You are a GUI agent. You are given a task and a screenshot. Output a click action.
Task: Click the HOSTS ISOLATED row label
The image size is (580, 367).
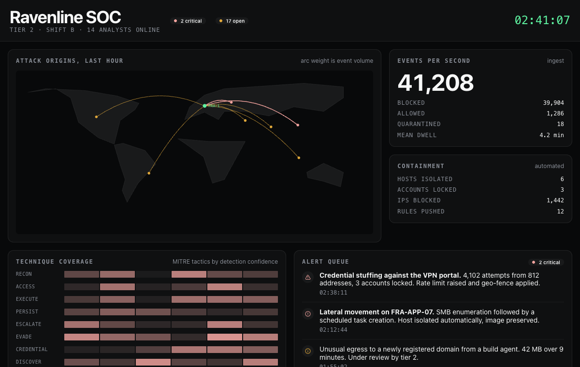(x=425, y=179)
